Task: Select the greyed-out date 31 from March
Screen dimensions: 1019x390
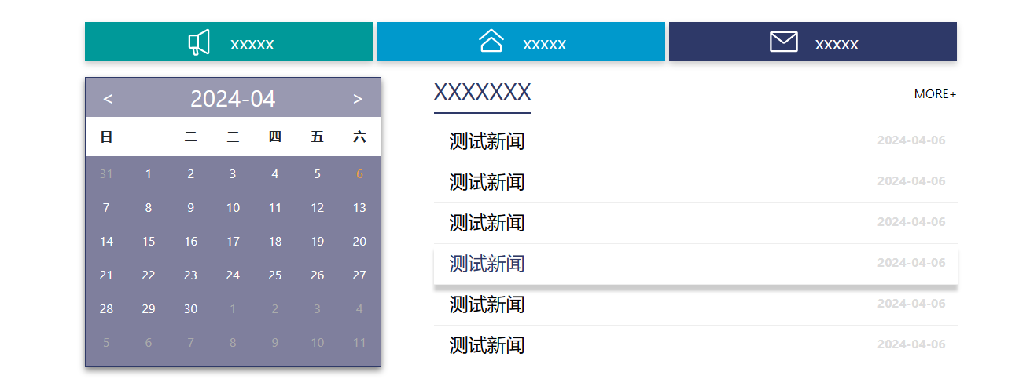Action: [106, 174]
